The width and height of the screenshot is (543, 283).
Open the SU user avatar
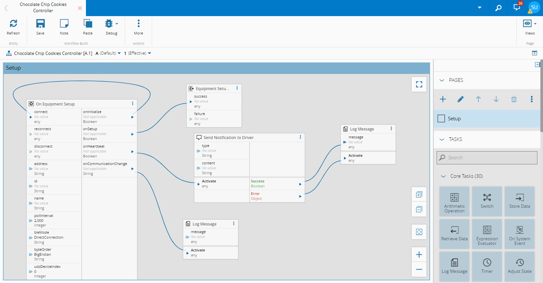tap(534, 7)
